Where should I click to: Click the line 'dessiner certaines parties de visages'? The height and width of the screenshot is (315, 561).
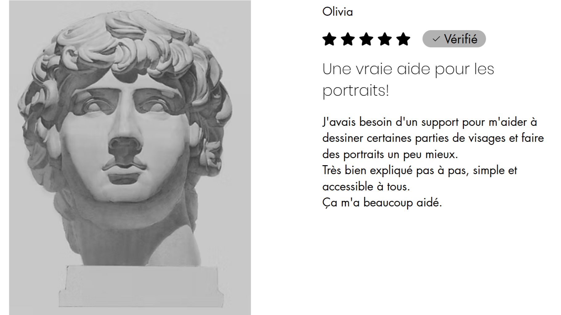tap(433, 138)
